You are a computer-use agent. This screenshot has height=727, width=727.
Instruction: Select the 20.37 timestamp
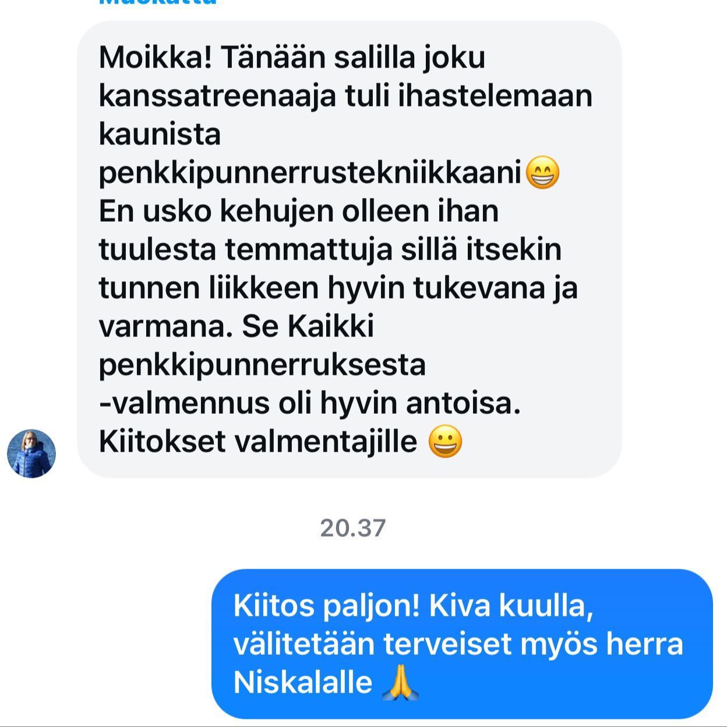tap(353, 528)
